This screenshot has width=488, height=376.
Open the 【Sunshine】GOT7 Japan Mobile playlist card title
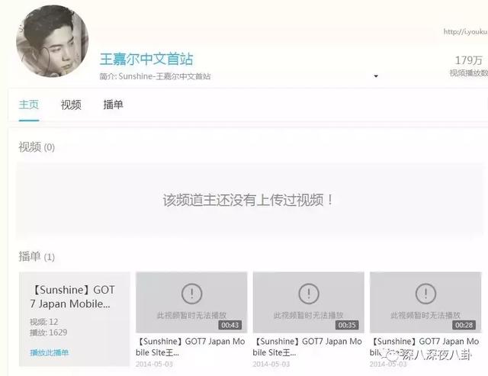(72, 297)
